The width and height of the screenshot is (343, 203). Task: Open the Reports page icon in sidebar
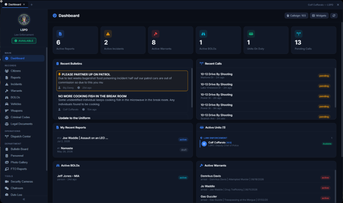[x=7, y=78]
